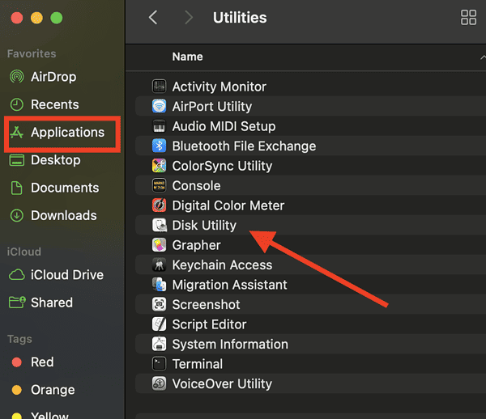
Task: Choose the Orange tag dot
Action: click(17, 390)
